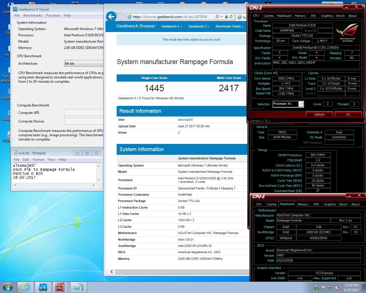Open Bench tab in bottom CPU-Z window
The image size is (366, 293).
[x=343, y=204]
